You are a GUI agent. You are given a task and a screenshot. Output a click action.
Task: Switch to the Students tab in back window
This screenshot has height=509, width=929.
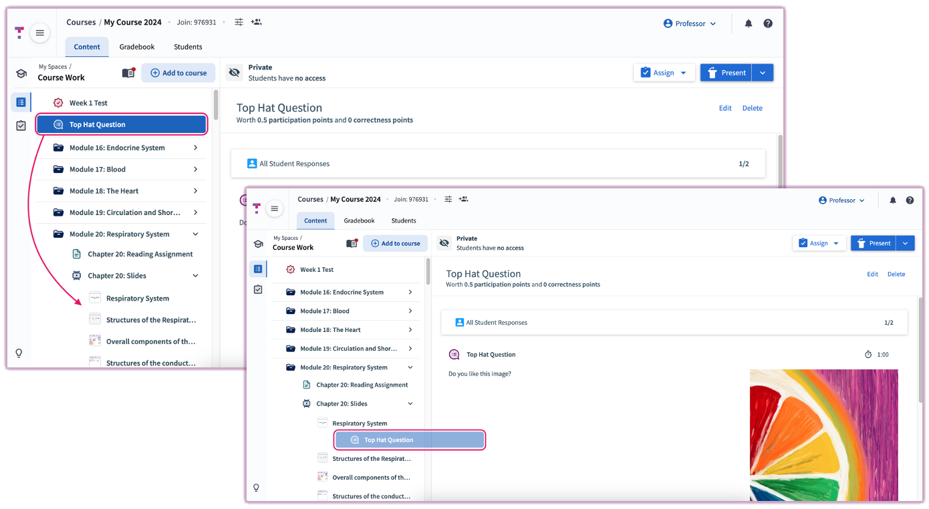point(188,47)
